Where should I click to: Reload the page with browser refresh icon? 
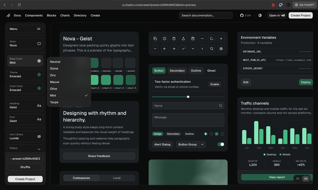(x=19, y=5)
